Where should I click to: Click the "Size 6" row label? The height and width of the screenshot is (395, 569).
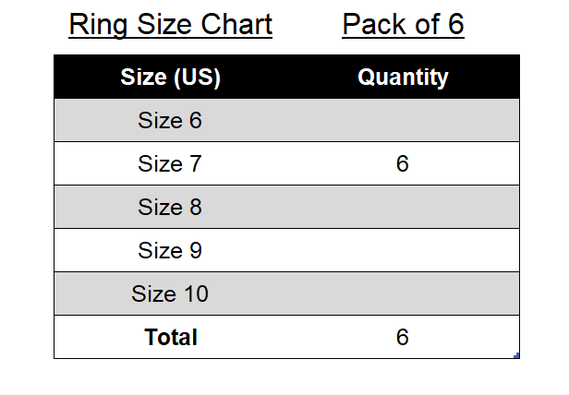170,121
